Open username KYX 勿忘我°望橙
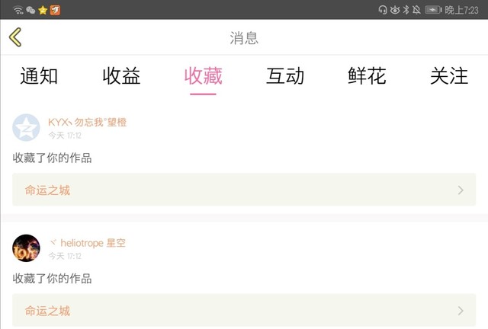This screenshot has height=329, width=488. pyautogui.click(x=88, y=122)
